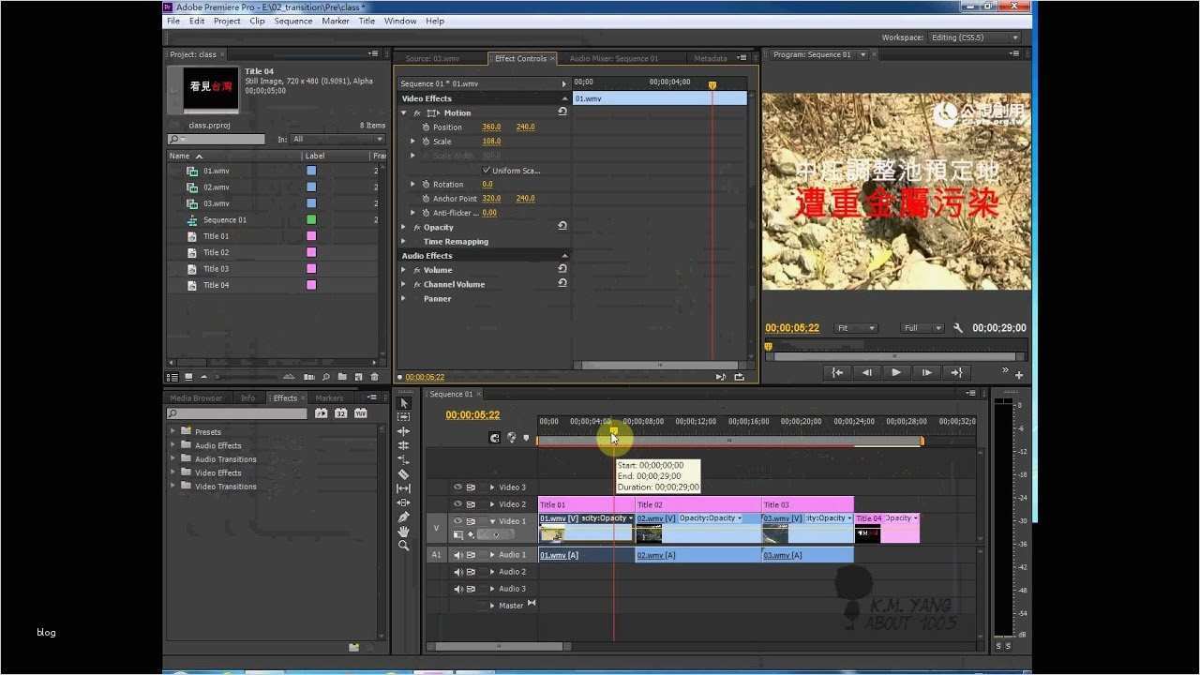Click the Title 03 clip on the timeline
1200x675 pixels.
click(x=806, y=504)
